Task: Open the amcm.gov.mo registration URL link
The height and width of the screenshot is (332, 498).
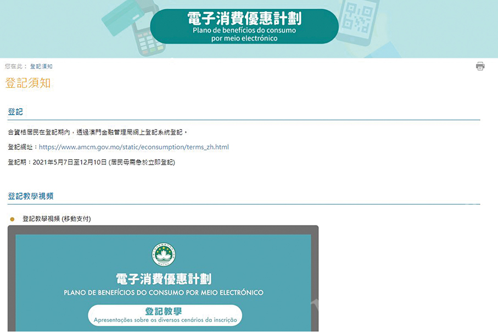Action: (133, 147)
